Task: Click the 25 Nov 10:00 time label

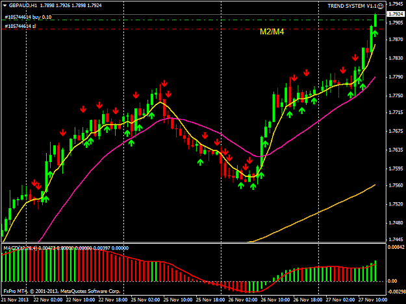Action: (178, 299)
